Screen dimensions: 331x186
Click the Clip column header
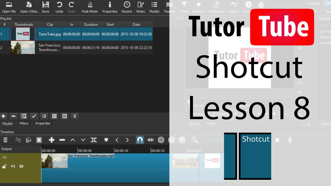click(50, 25)
